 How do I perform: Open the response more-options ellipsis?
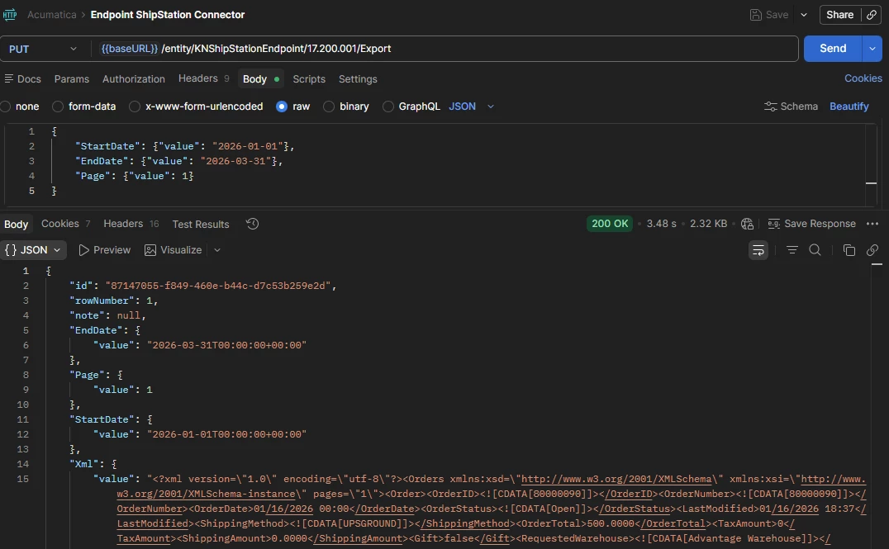coord(872,224)
